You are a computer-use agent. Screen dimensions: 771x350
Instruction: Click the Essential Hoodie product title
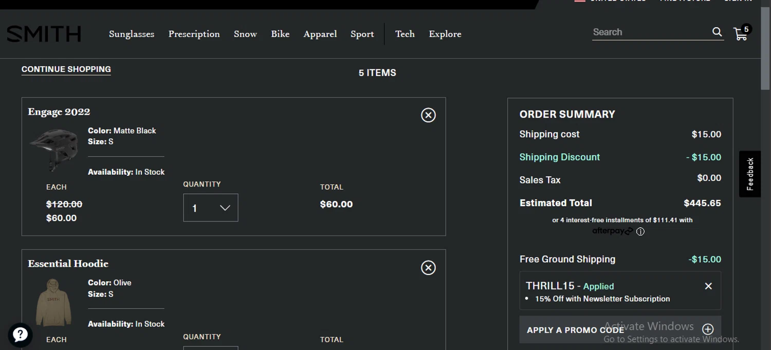[68, 264]
